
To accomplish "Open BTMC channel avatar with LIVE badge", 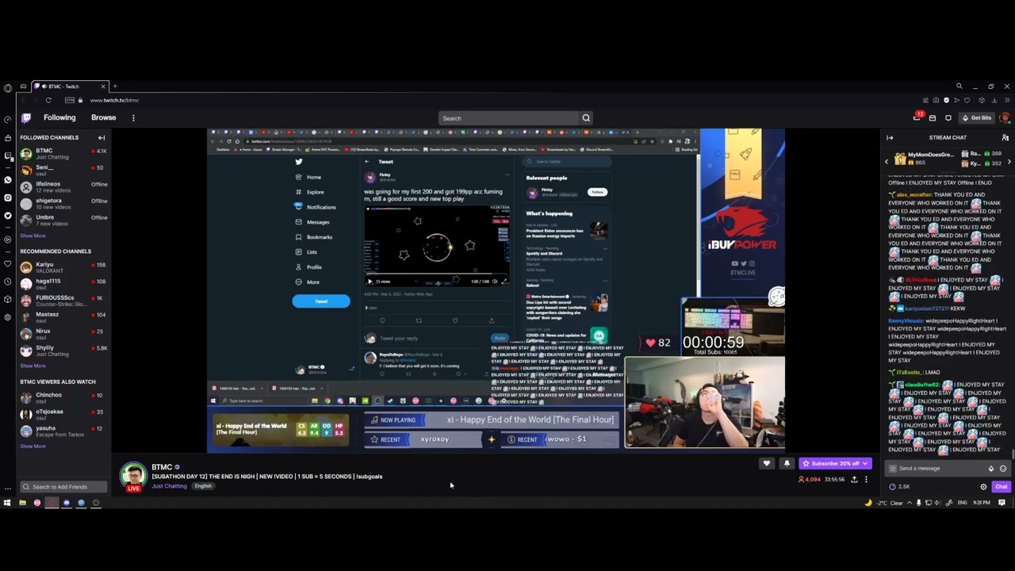I will [x=133, y=477].
